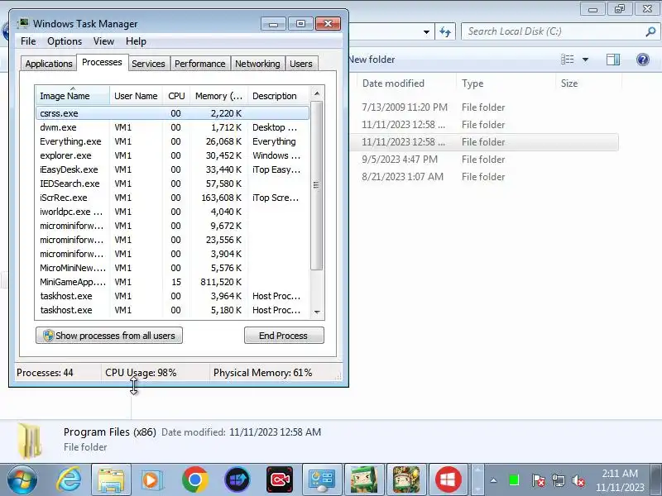The width and height of the screenshot is (662, 496).
Task: Click green square tray icon
Action: pos(514,480)
